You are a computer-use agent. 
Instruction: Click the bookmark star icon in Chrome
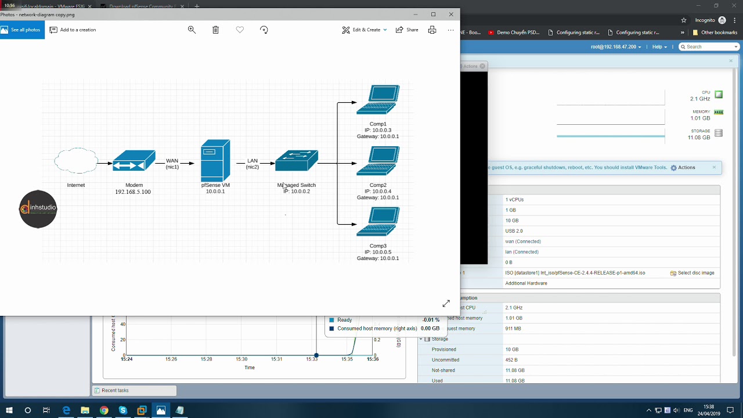(684, 20)
